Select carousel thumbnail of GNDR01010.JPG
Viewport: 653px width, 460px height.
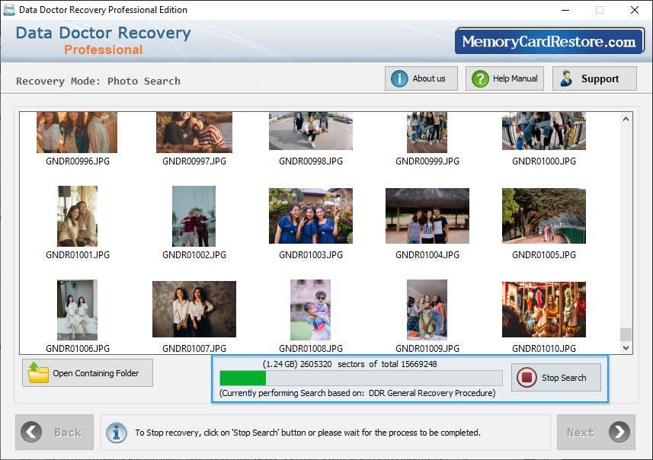click(x=544, y=309)
